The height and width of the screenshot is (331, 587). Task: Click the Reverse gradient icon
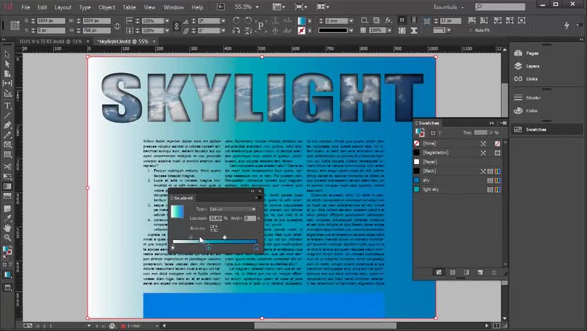(x=214, y=228)
